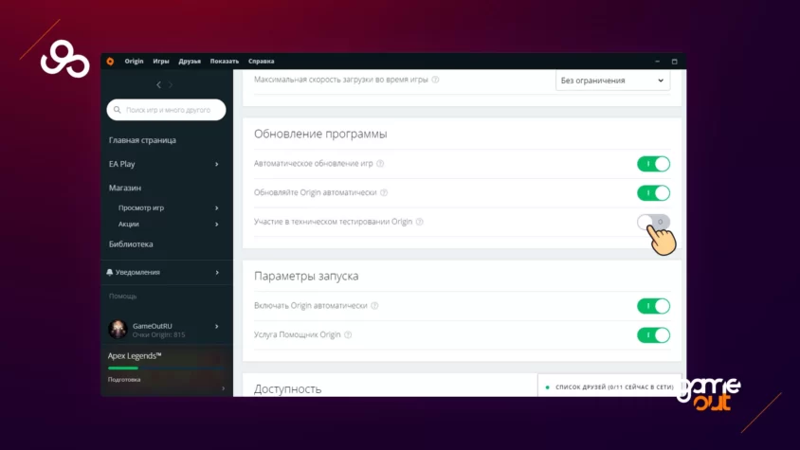Viewport: 800px width, 450px height.
Task: Open the GameOutRU avatar picture
Action: [118, 329]
